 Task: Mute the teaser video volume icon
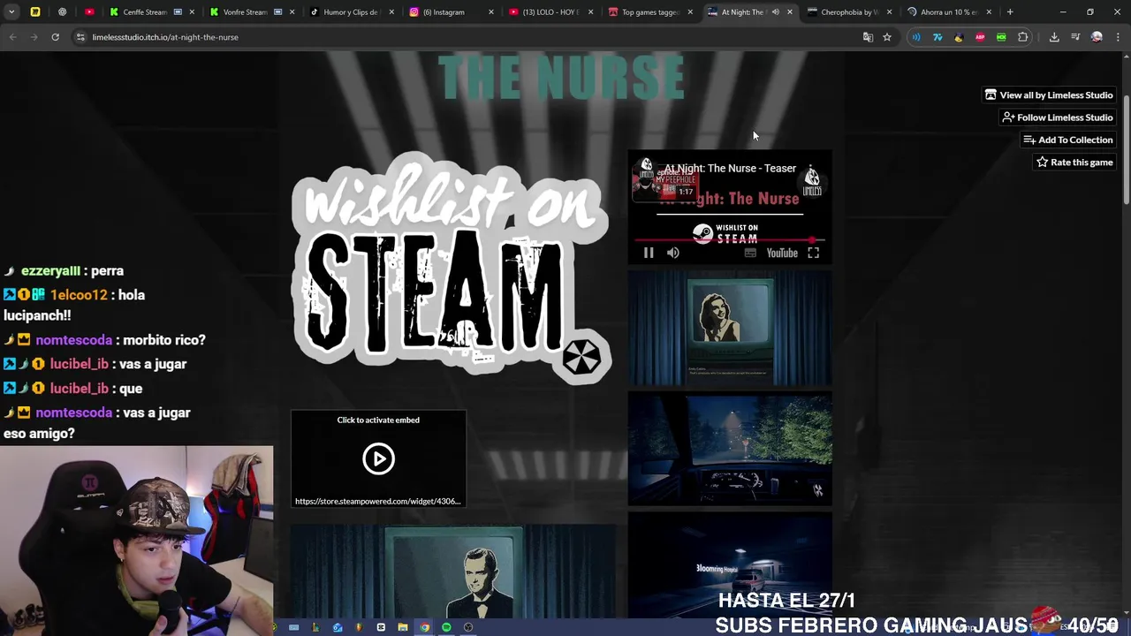tap(673, 253)
